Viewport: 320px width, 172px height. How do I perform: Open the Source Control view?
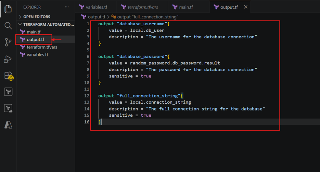coord(8,42)
